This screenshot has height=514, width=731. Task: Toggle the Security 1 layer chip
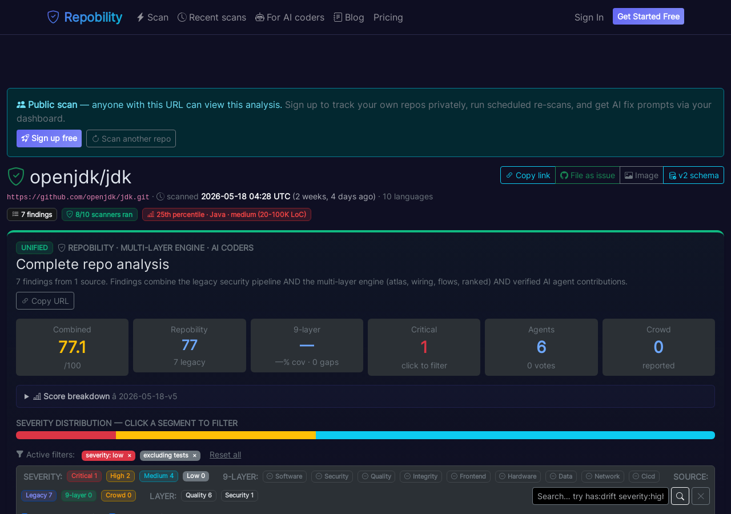[239, 496]
